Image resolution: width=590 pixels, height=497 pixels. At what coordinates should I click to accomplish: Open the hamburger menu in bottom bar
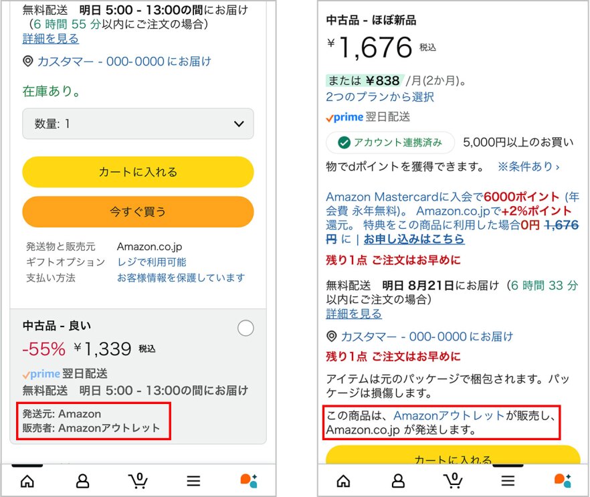(x=193, y=481)
